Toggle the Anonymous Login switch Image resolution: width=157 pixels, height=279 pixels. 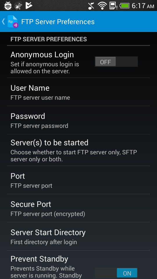[116, 62]
